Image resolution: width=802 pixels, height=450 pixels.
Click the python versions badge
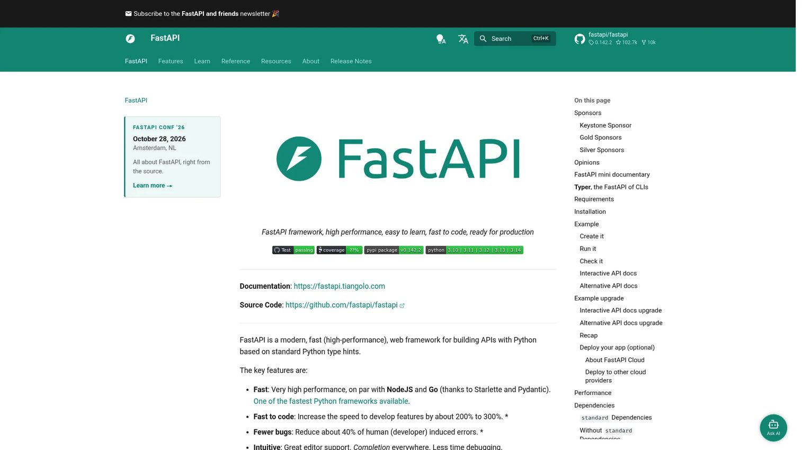474,250
